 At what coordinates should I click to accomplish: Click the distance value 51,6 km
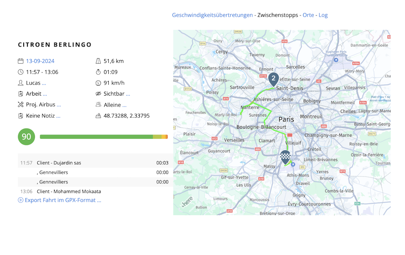coord(114,61)
